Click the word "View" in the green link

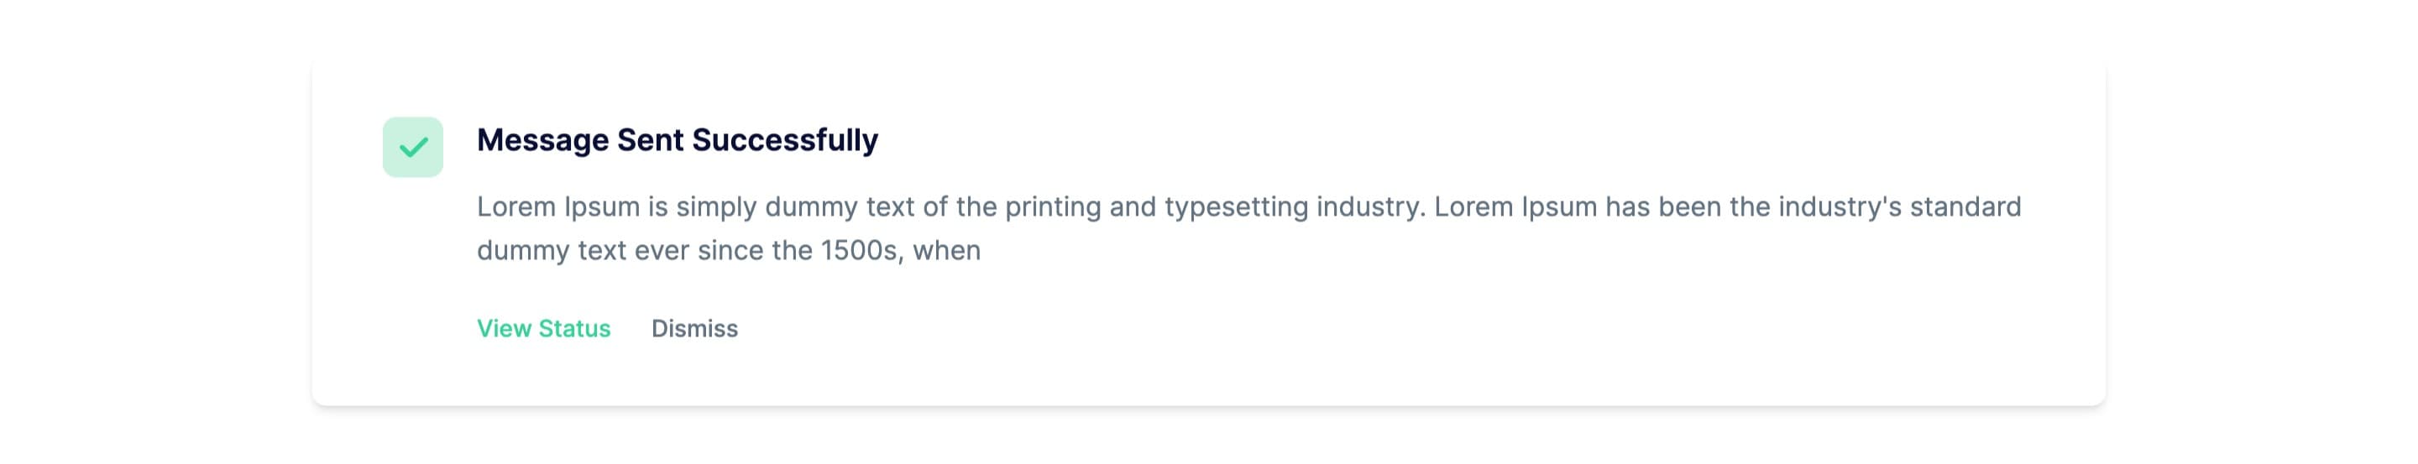pyautogui.click(x=503, y=328)
